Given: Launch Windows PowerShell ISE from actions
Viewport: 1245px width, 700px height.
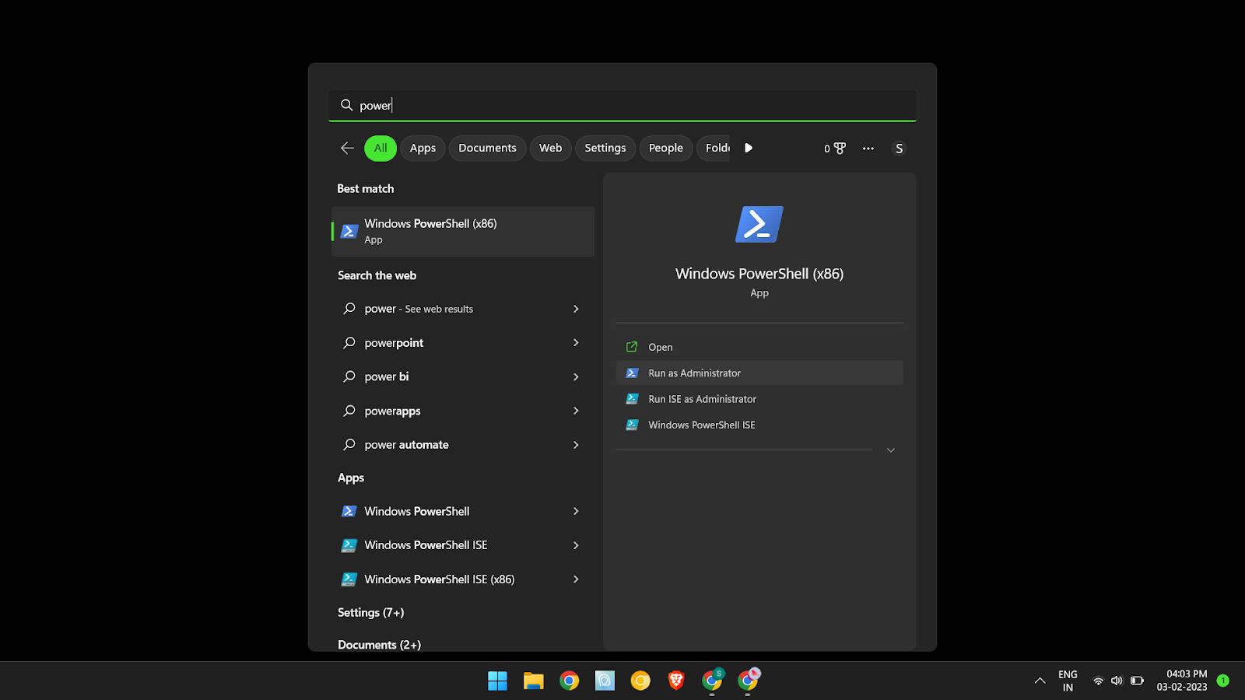Looking at the screenshot, I should tap(759, 425).
